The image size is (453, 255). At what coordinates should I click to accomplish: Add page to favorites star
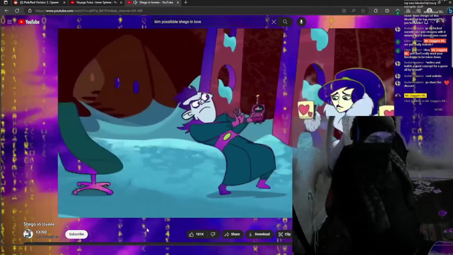pyautogui.click(x=363, y=11)
